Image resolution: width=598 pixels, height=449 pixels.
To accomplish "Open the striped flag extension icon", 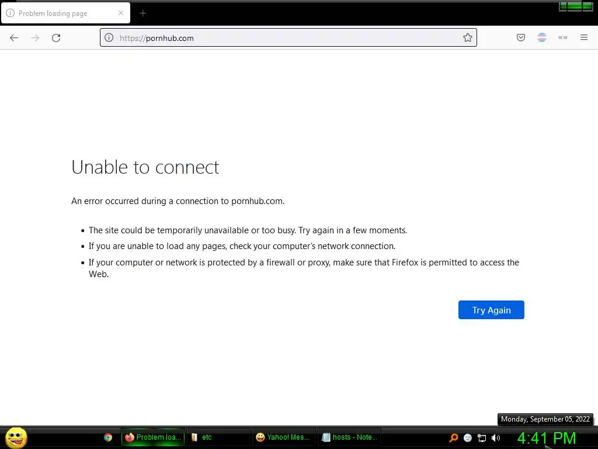I will coord(541,37).
